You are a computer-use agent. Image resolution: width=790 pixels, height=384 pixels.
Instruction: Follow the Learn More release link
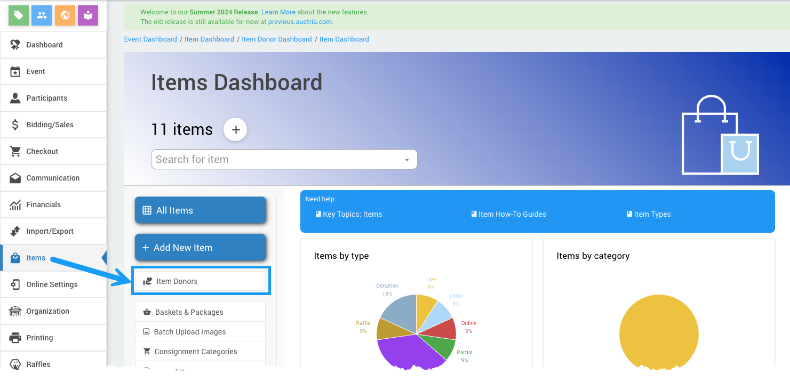278,12
